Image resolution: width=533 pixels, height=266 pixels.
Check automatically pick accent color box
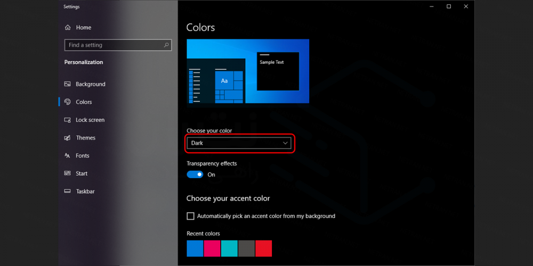(190, 216)
